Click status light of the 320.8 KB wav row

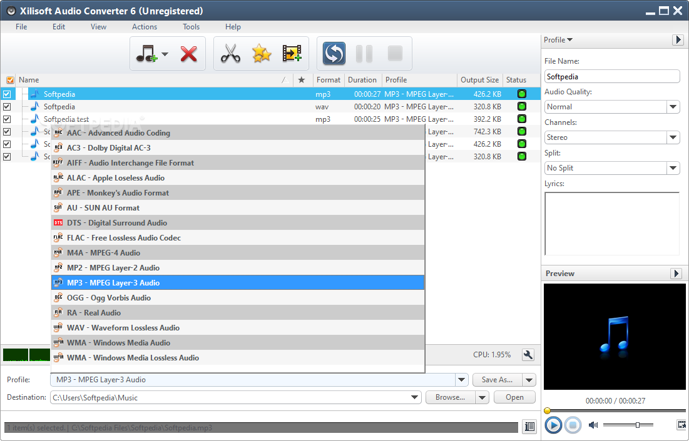(x=521, y=106)
